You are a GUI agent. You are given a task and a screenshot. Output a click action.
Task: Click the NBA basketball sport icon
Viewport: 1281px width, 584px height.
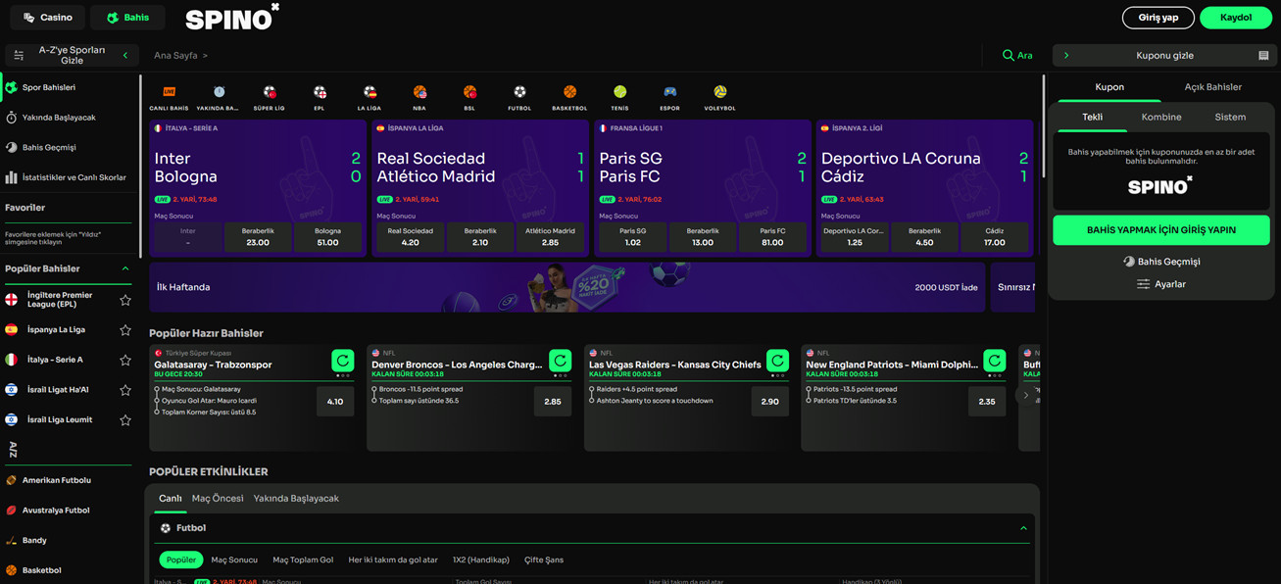click(x=419, y=93)
